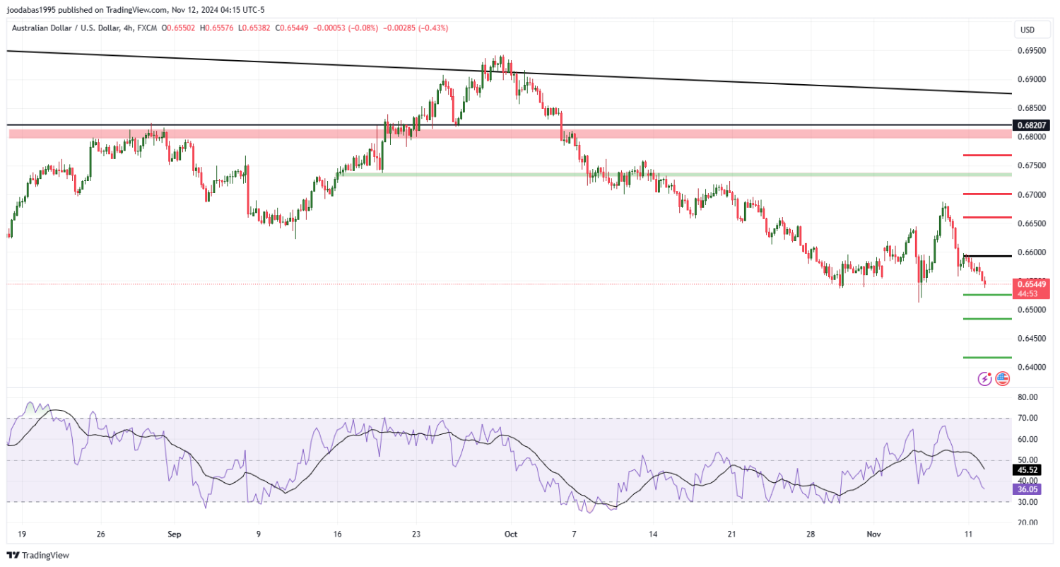This screenshot has width=1060, height=567.
Task: Click the Sep label on the time axis
Action: (x=175, y=535)
